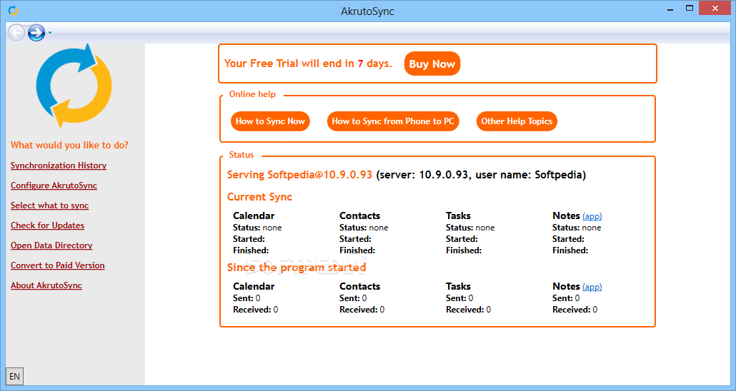Click Convert to Paid Version

point(58,265)
